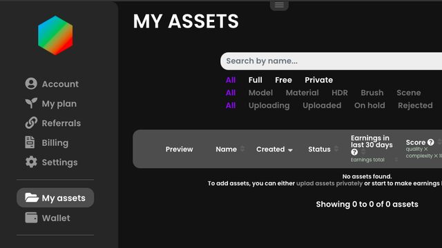This screenshot has height=248, width=442.
Task: Filter assets by Private
Action: (318, 80)
